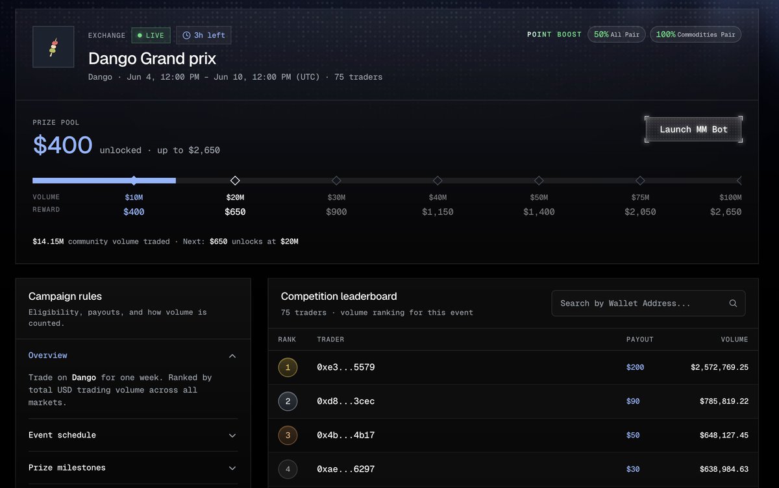Click the PAYOUT column header
Image resolution: width=779 pixels, height=488 pixels.
[640, 339]
